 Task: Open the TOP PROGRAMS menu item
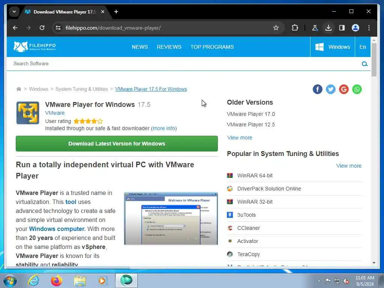[x=212, y=47]
